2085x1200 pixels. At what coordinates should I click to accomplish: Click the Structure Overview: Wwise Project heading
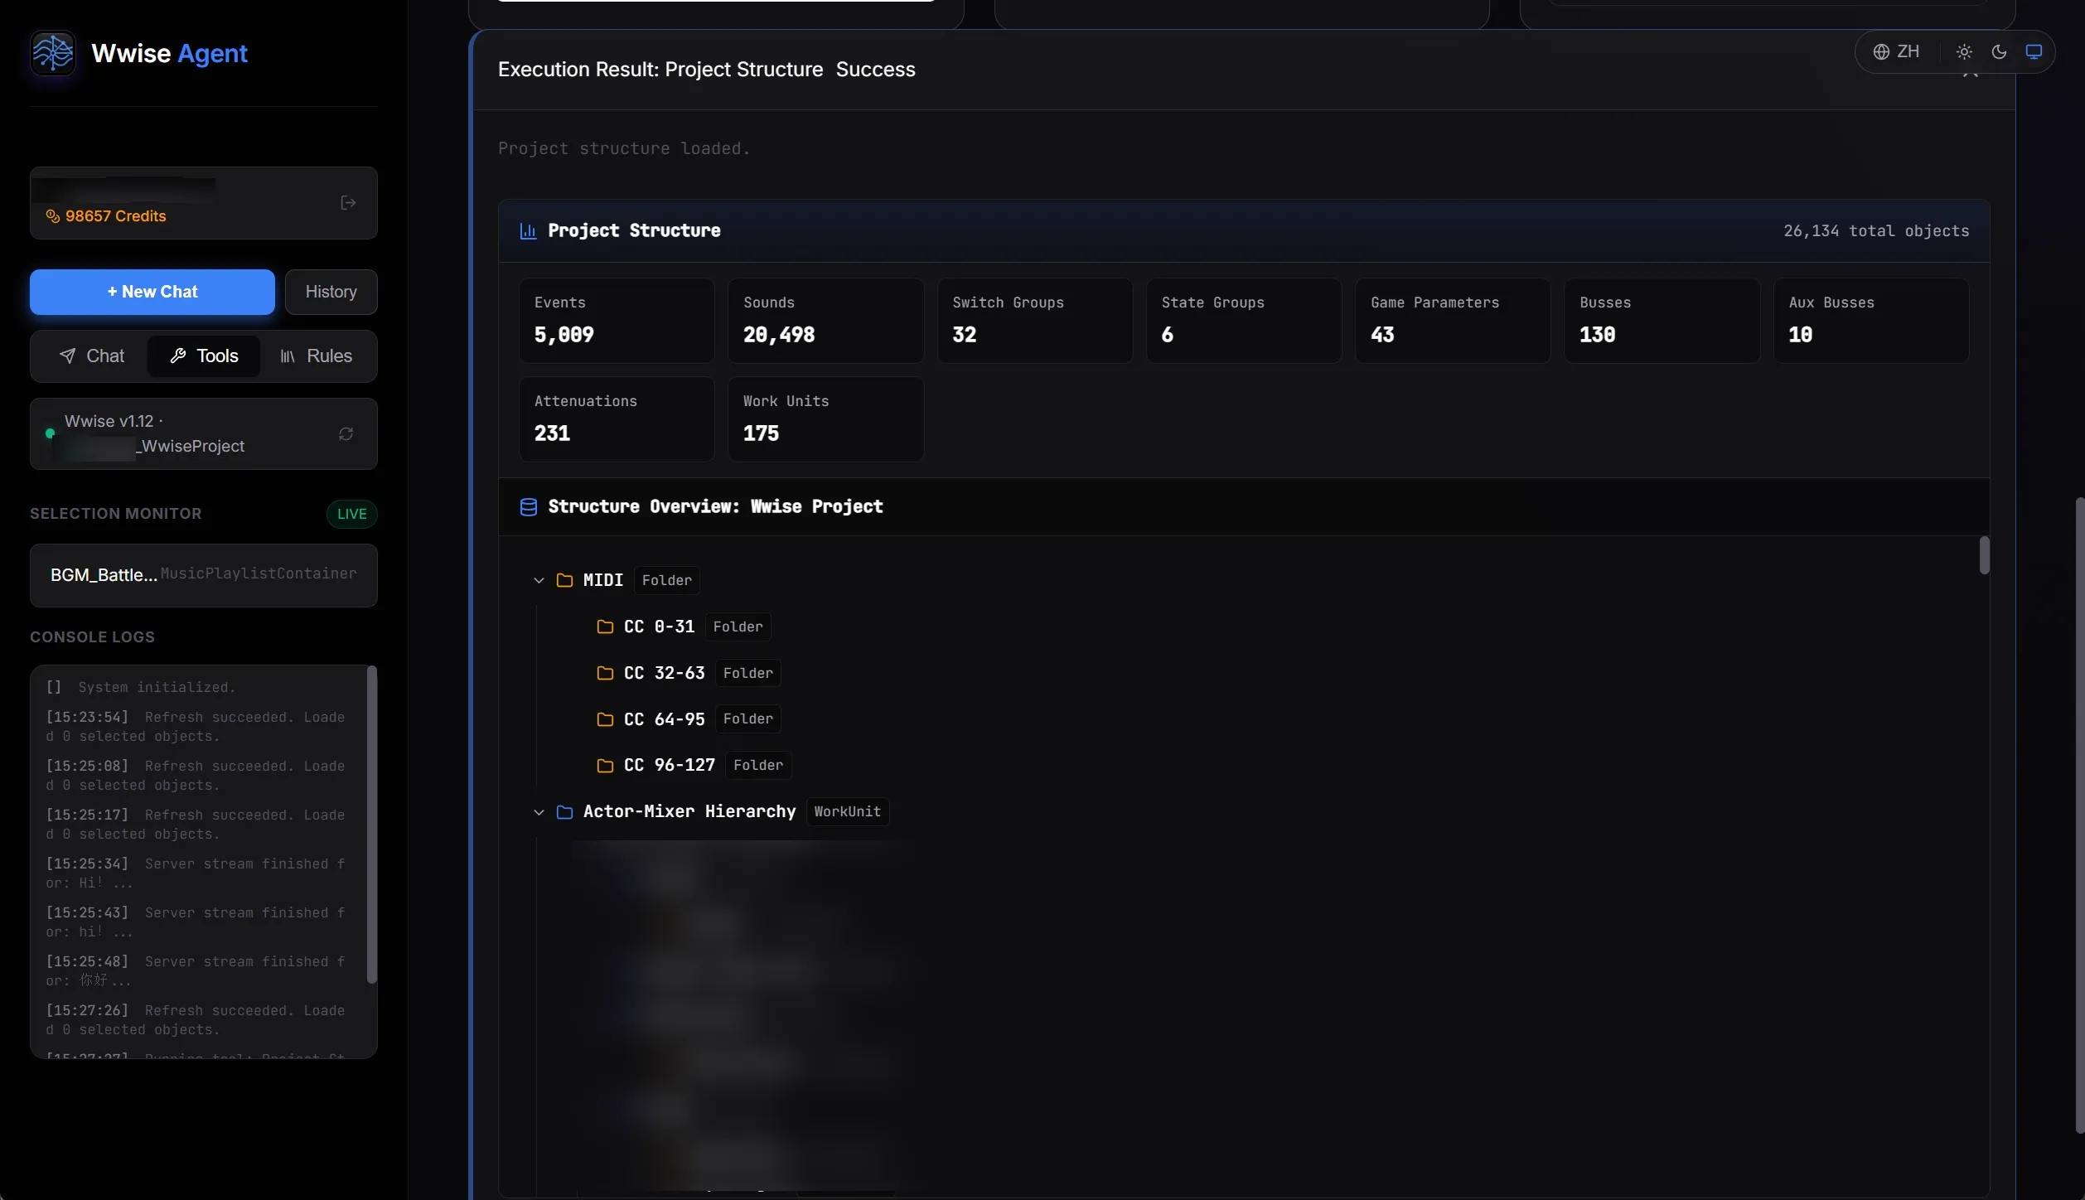(x=715, y=507)
